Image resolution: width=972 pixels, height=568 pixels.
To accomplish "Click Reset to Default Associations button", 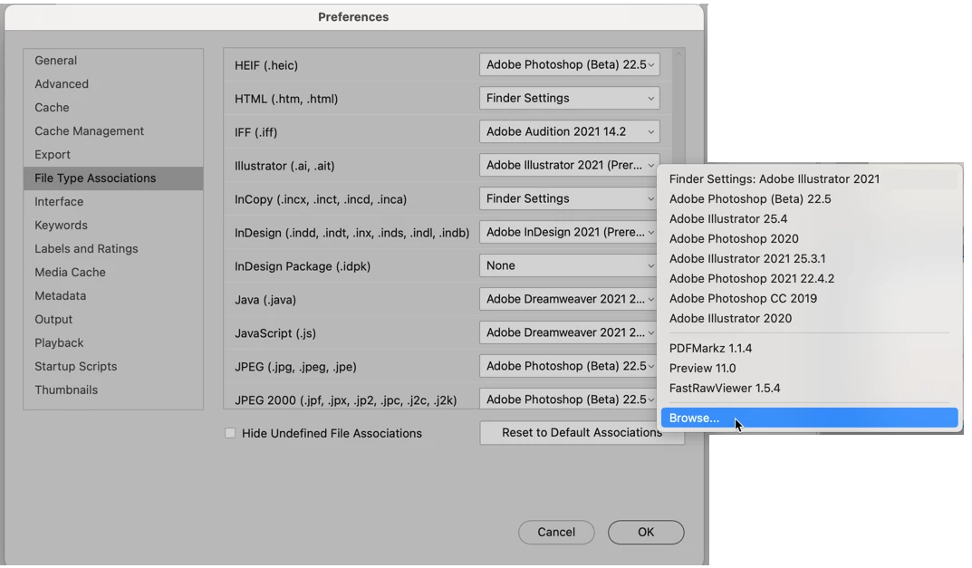I will 582,433.
